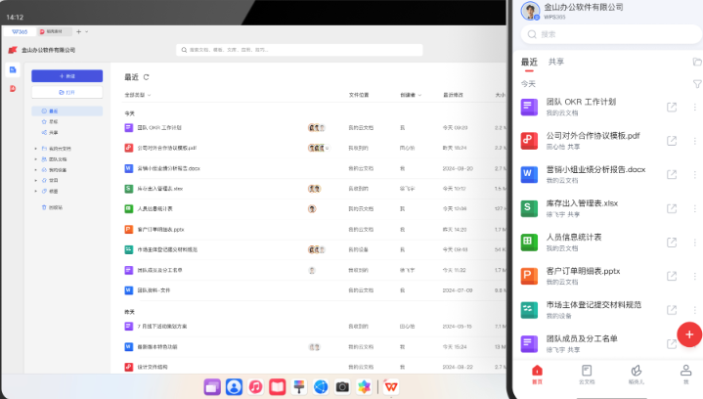Expand the Tags tree arrow in sidebar
This screenshot has width=703, height=399.
36,191
